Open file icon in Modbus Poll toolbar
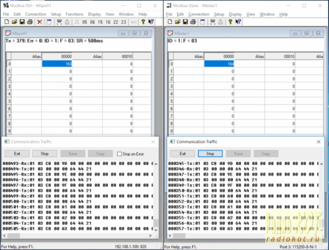Screen dimensions: 329x250 coord(14,22)
